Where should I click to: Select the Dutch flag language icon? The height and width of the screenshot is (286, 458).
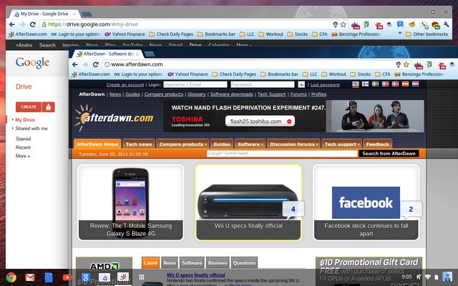[x=415, y=84]
